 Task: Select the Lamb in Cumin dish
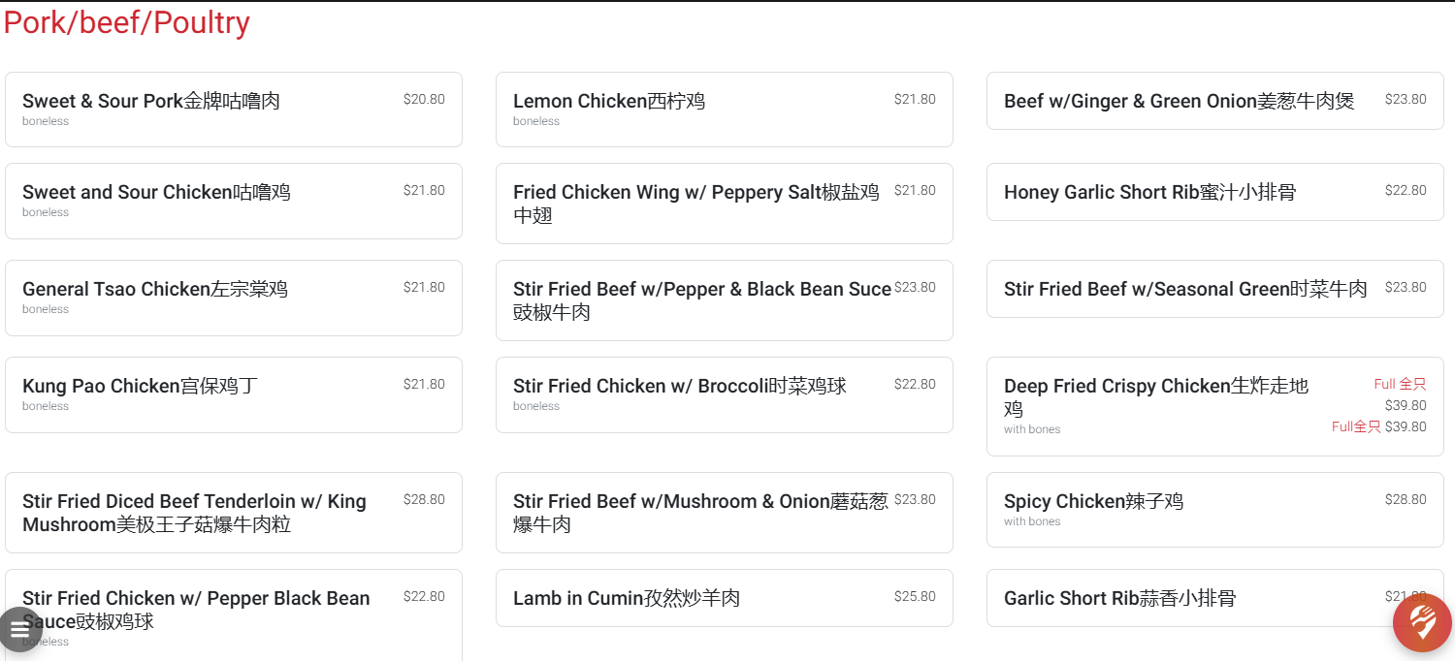(x=724, y=598)
